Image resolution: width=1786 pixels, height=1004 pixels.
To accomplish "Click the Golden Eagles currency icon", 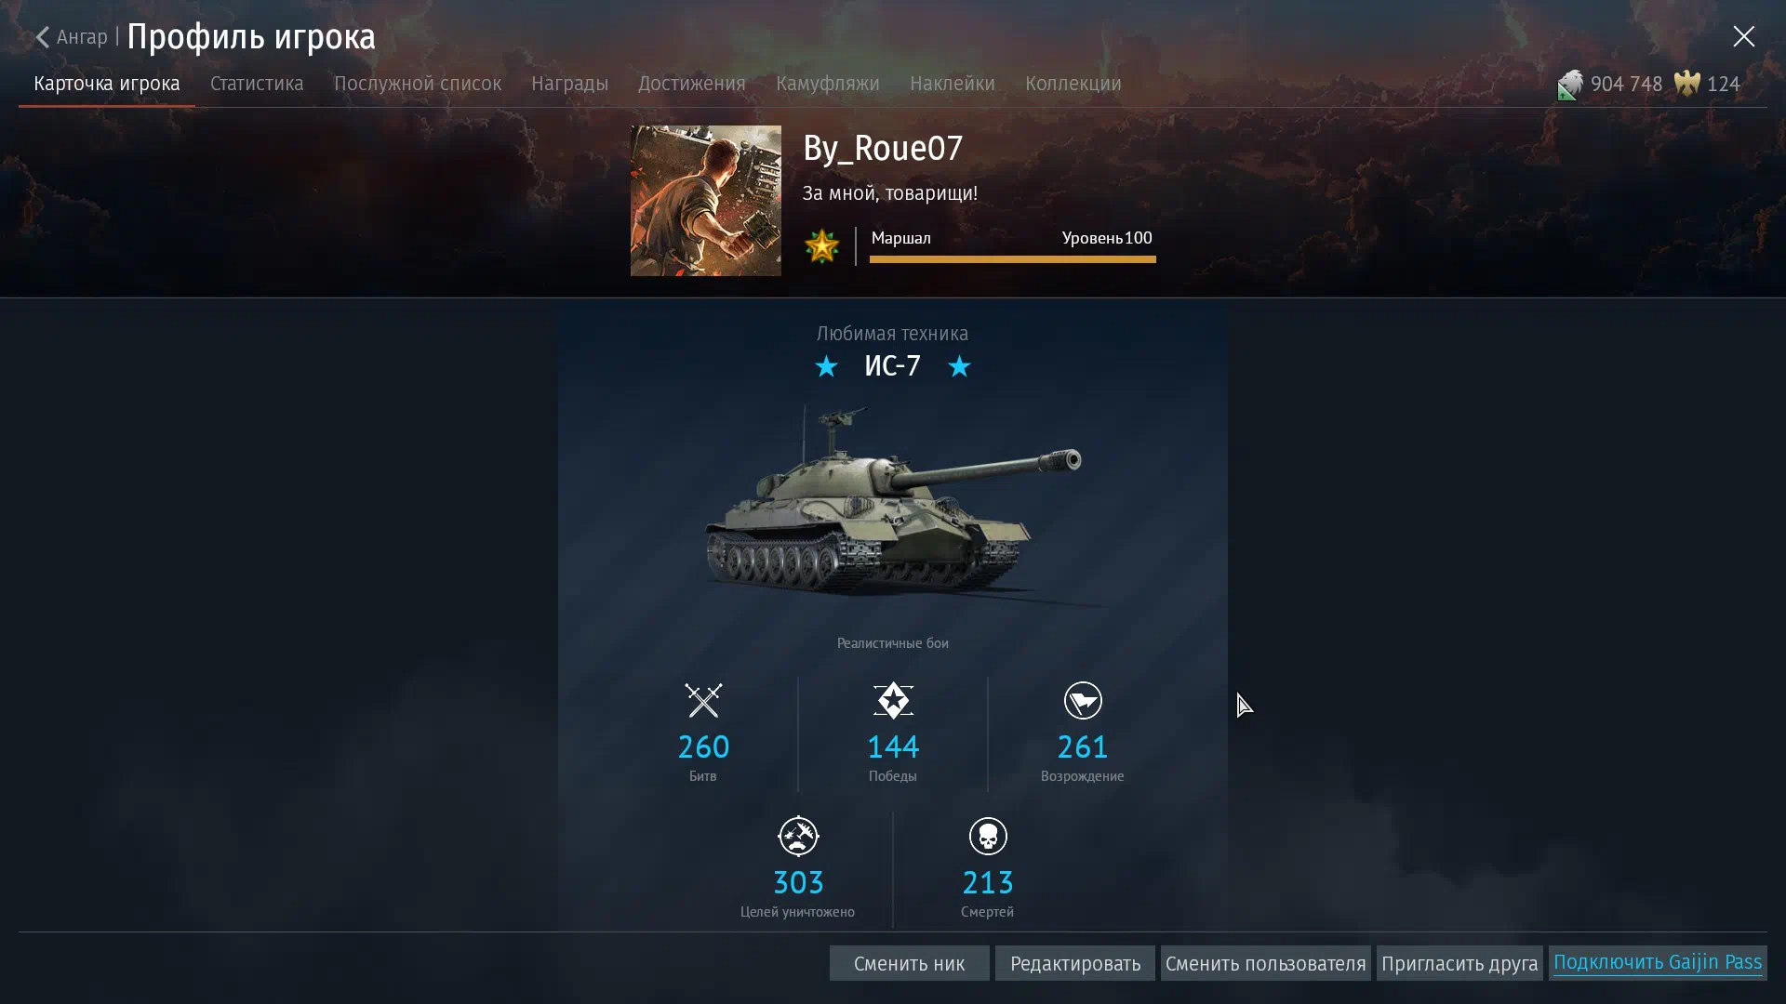I will [x=1687, y=84].
